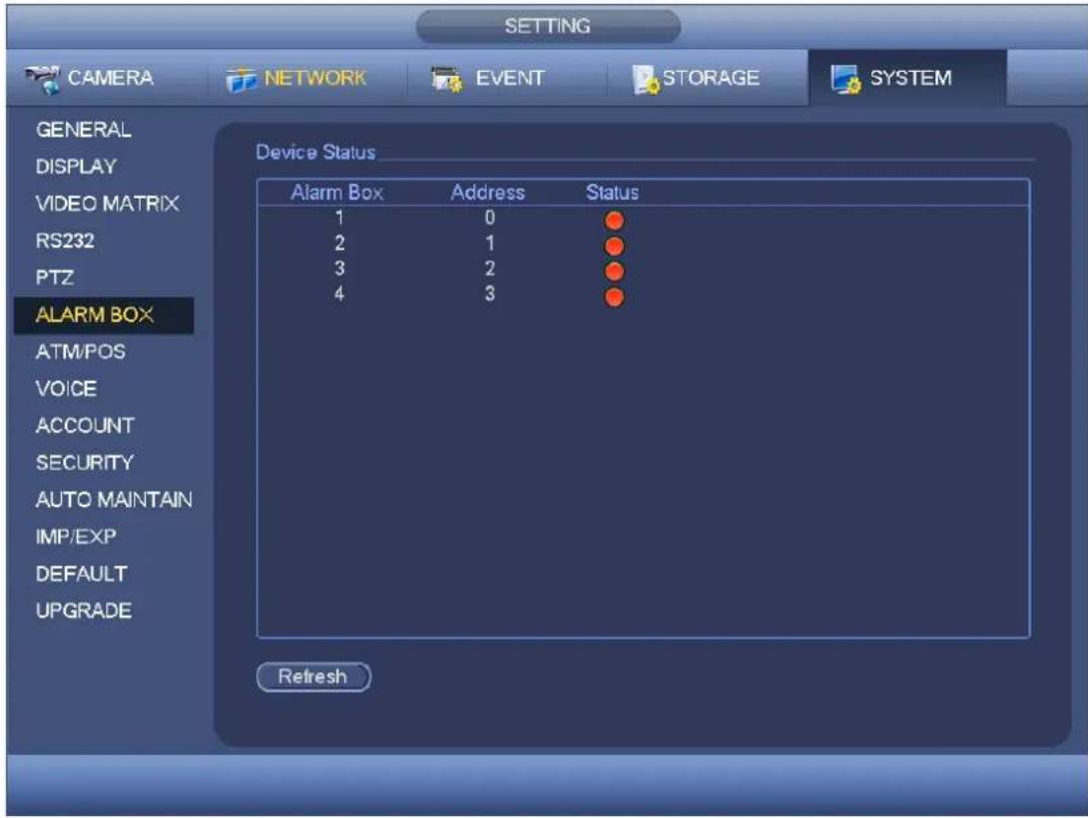Select Alarm Box number 2 cell
1088x818 pixels.
tap(339, 243)
